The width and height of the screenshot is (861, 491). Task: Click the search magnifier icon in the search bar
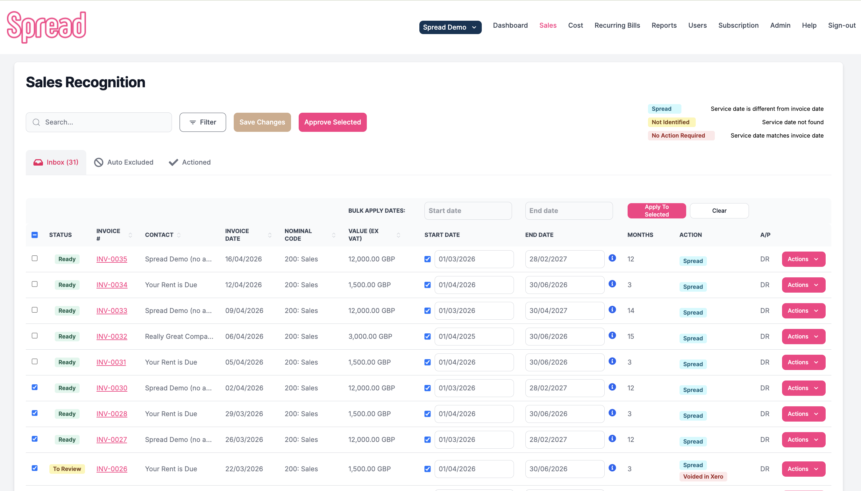pyautogui.click(x=36, y=122)
